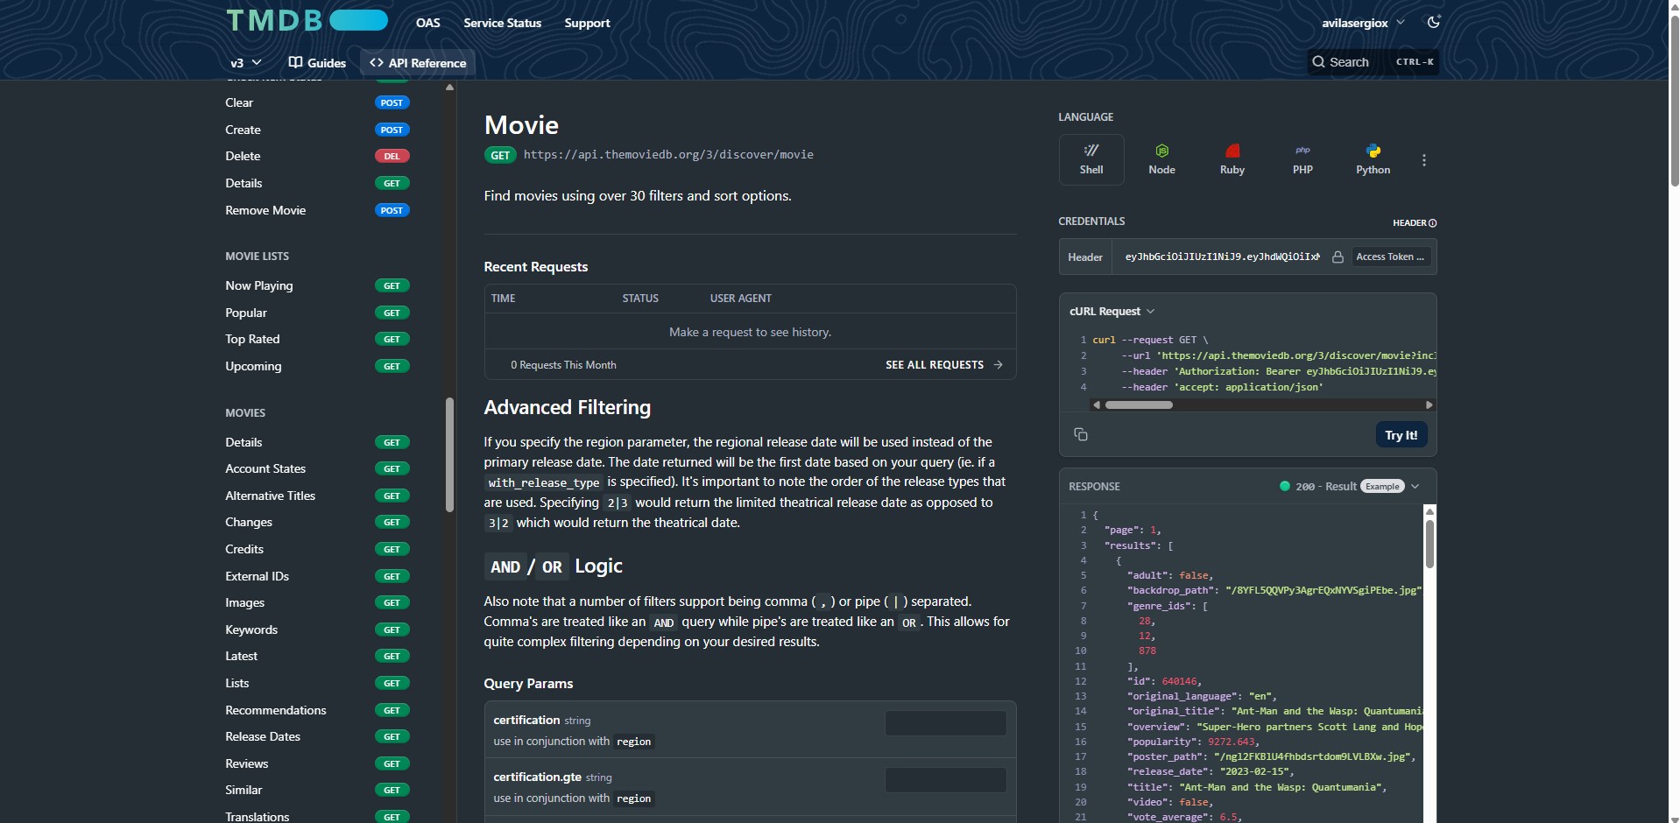Open the Credits endpoint

317,549
